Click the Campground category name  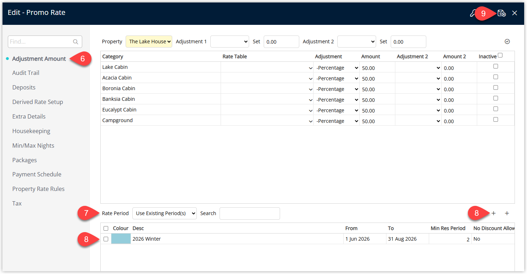pyautogui.click(x=117, y=120)
